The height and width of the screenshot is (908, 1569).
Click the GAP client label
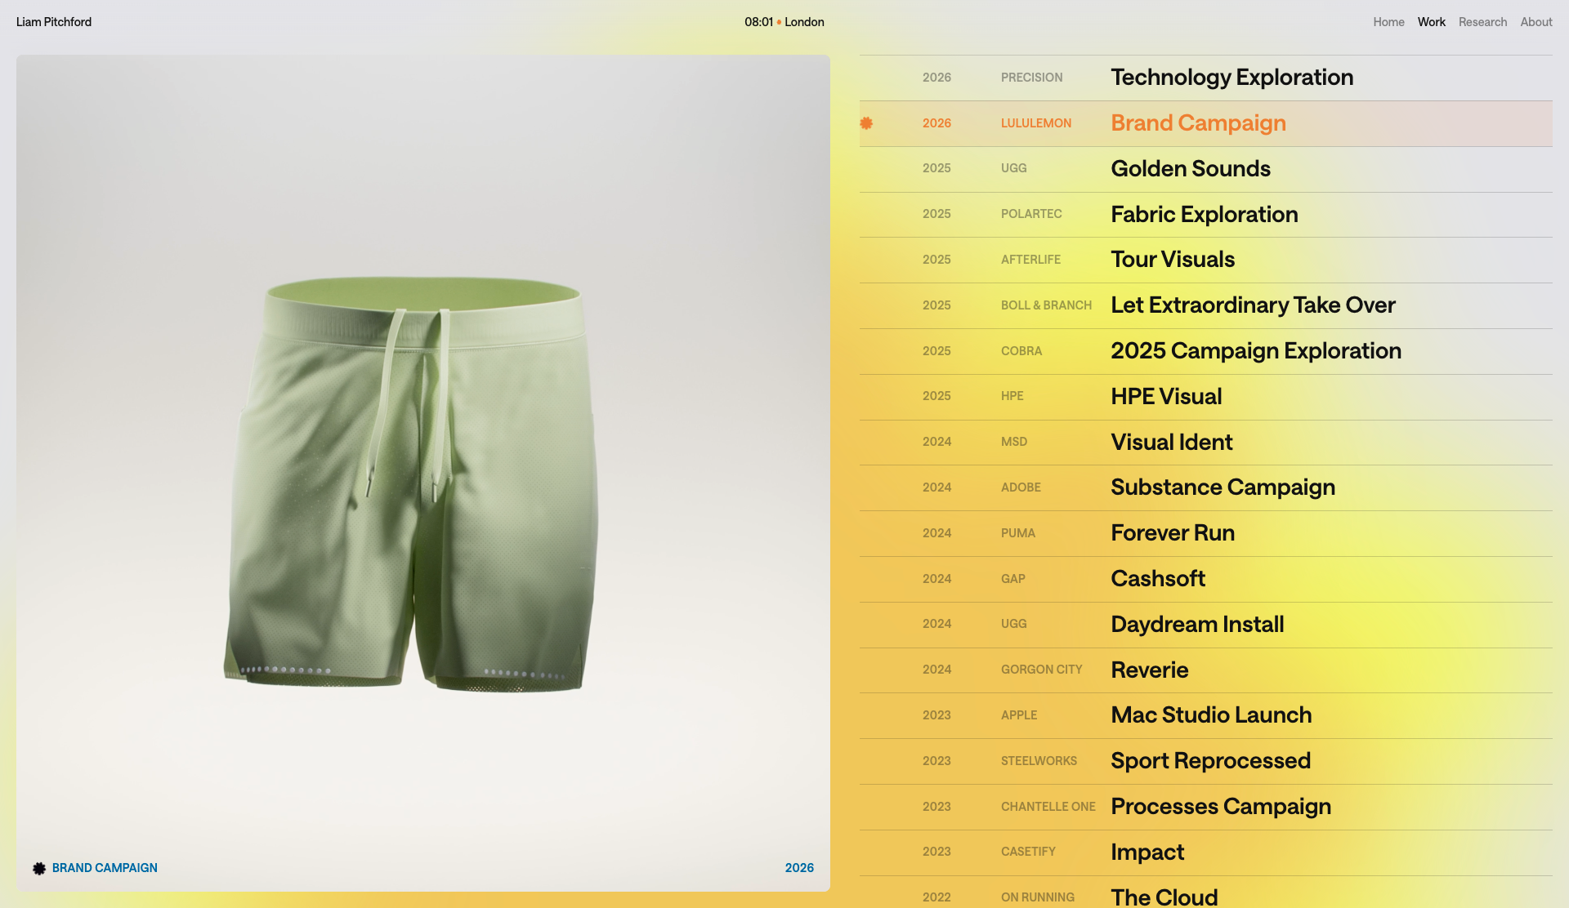(x=1012, y=579)
